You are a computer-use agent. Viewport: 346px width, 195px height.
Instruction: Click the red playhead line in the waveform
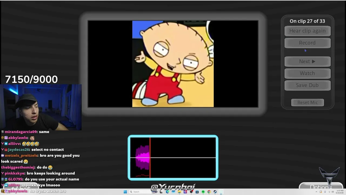150,158
